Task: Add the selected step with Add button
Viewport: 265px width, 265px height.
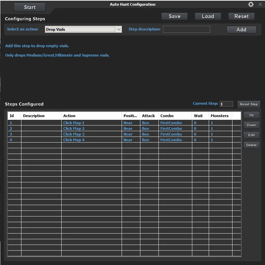Action: point(241,29)
